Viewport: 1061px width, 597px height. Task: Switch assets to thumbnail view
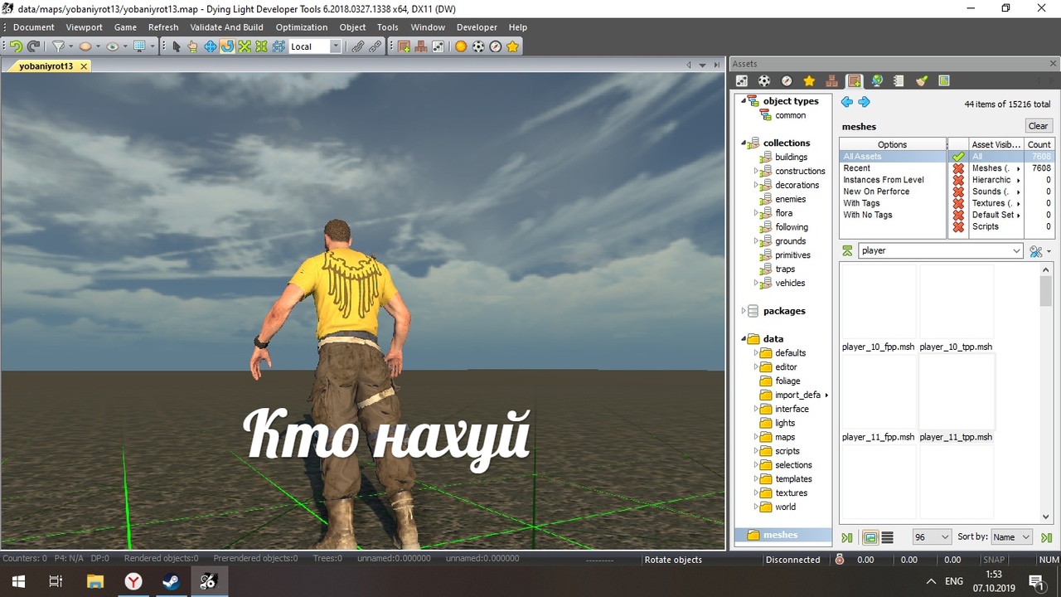click(x=870, y=537)
